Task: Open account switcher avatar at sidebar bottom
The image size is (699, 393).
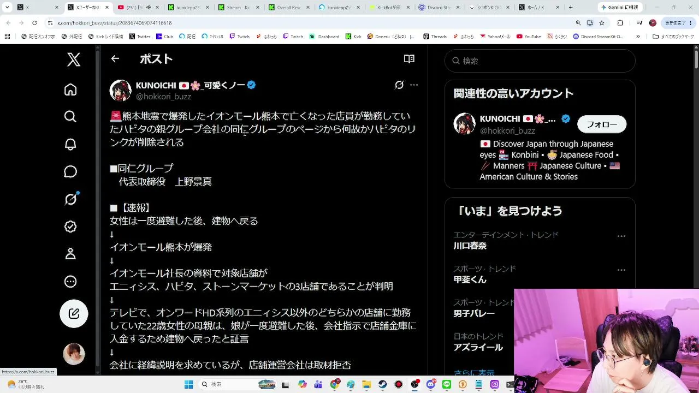Action: click(74, 354)
